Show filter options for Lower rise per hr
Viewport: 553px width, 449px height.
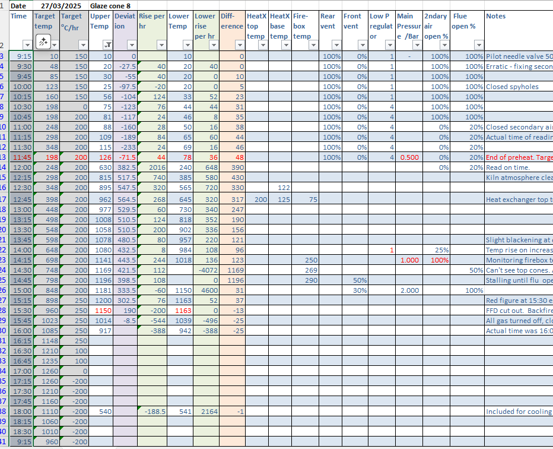pos(213,45)
